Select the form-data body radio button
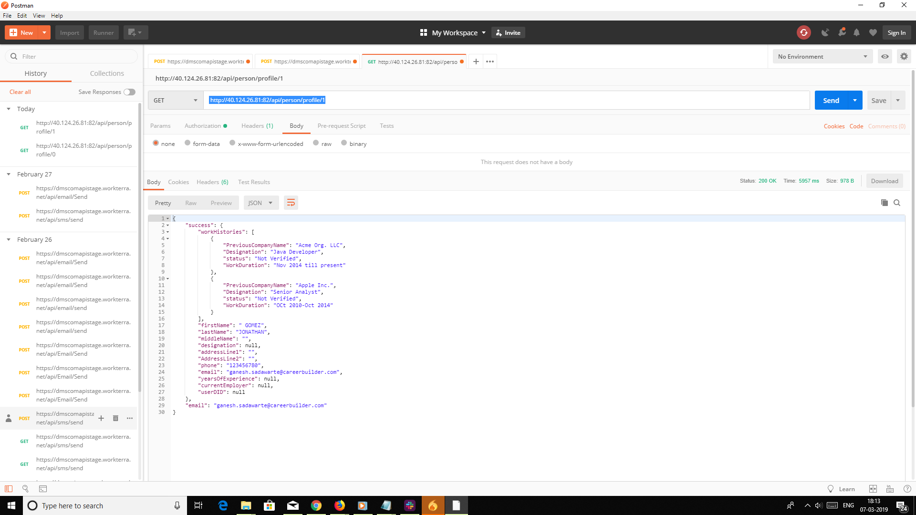 tap(187, 143)
